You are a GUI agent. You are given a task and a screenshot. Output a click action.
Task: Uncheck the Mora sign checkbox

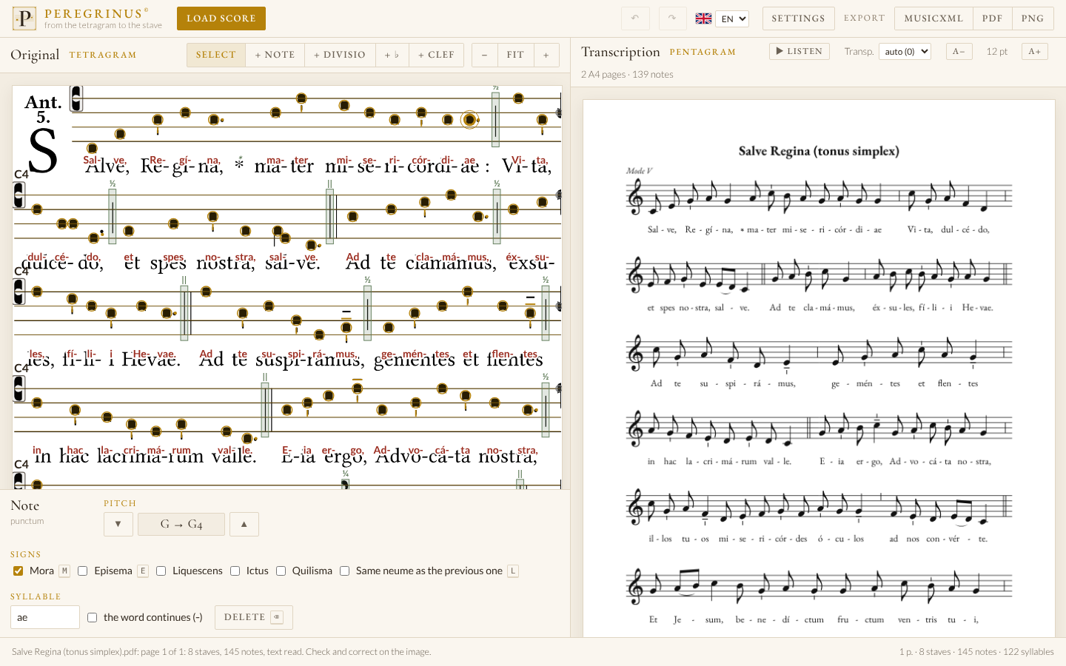click(x=18, y=571)
